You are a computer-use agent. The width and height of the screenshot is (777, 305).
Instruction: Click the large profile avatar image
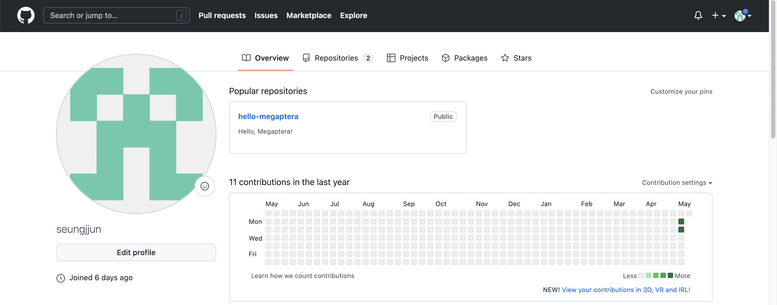tap(136, 134)
